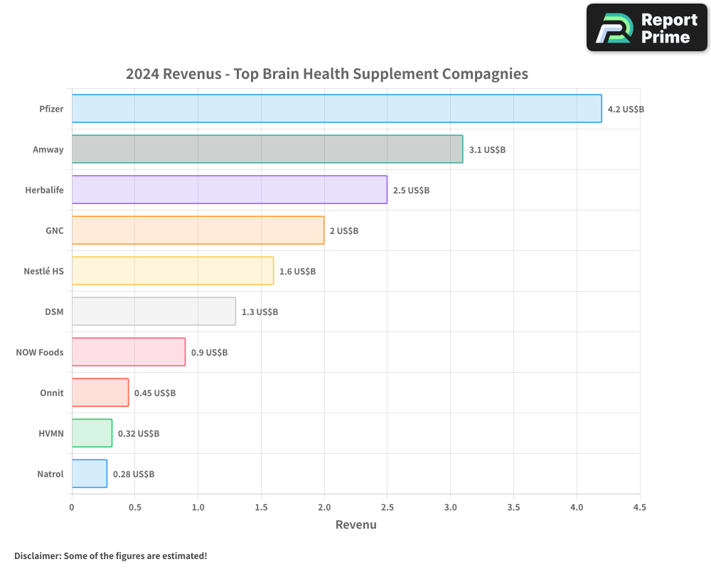Screen dimensions: 711x569
Task: Click the Amway gray bar
Action: pyautogui.click(x=267, y=149)
